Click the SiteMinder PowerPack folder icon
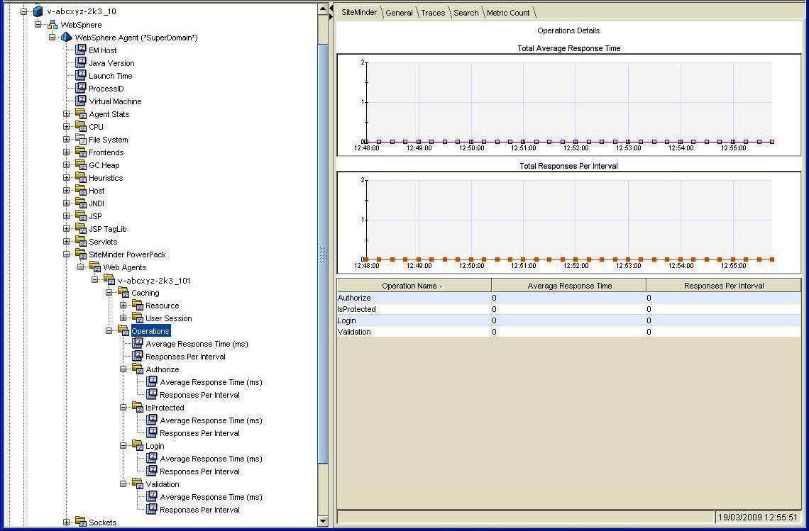The height and width of the screenshot is (531, 809). tap(81, 255)
